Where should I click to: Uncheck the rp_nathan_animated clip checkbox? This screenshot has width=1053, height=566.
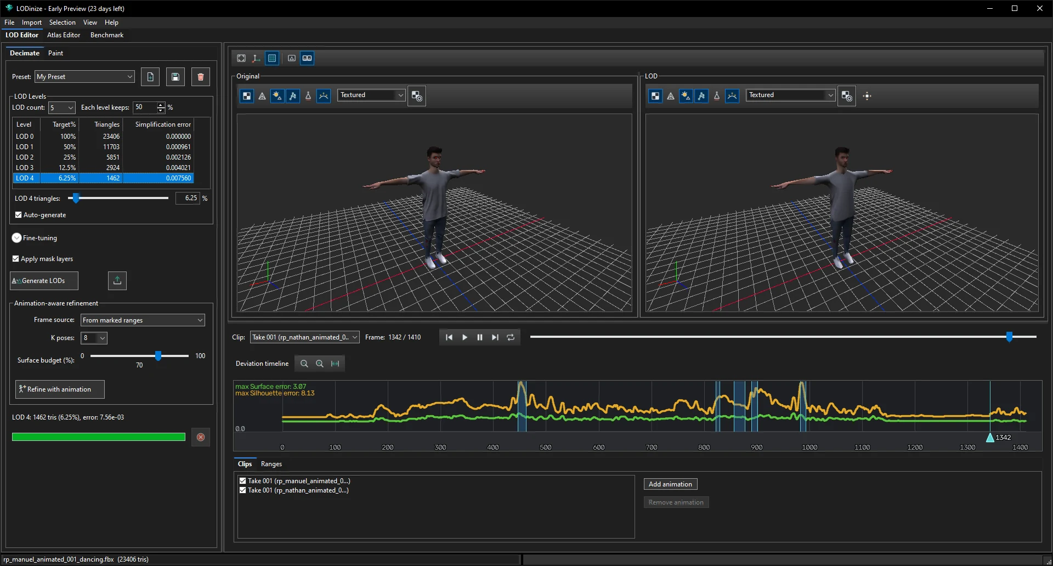coord(242,490)
